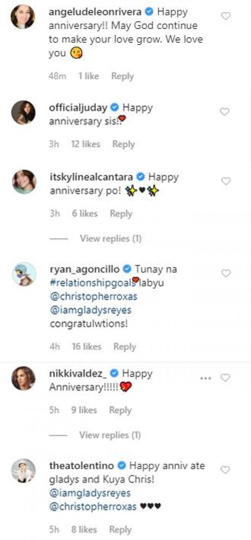Open the three-dot options on nikkivaldez_'s comment
The height and width of the screenshot is (540, 251).
coord(205,378)
